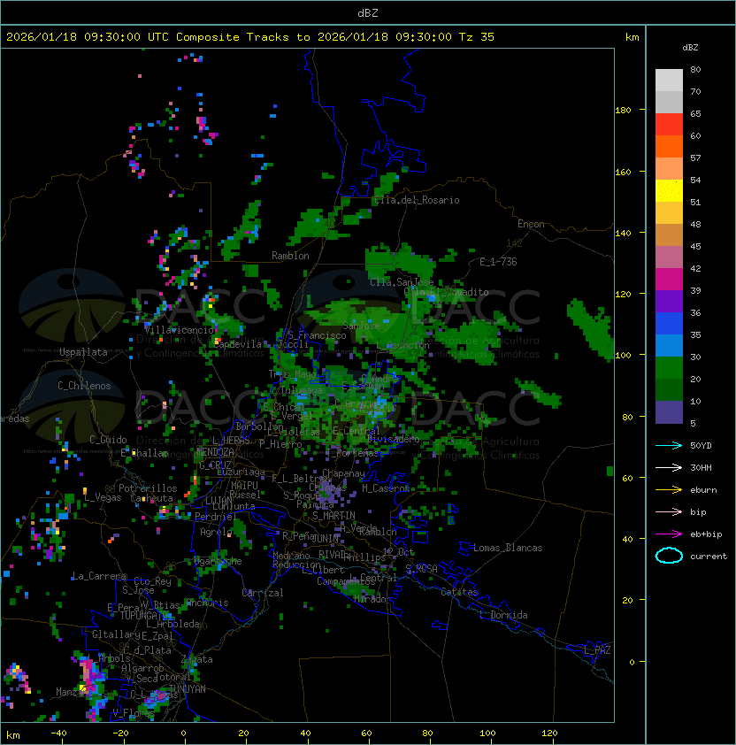Image resolution: width=736 pixels, height=745 pixels.
Task: Pick the red 65 dBZ legend swatch
Action: (x=669, y=124)
